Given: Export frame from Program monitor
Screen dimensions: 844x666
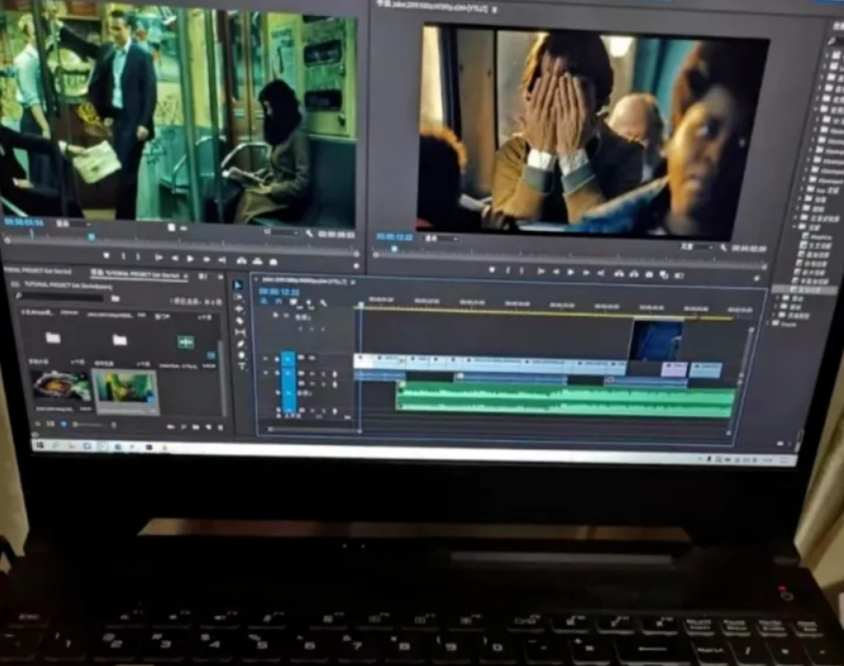Looking at the screenshot, I should (650, 275).
